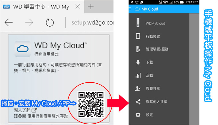Tap the 活動 bar chart icon
The image size is (218, 125).
tap(138, 75)
